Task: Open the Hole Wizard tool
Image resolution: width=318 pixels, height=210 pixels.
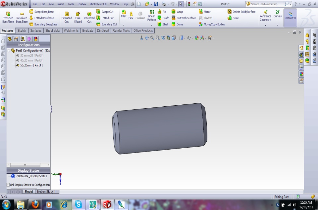Action: pos(78,17)
